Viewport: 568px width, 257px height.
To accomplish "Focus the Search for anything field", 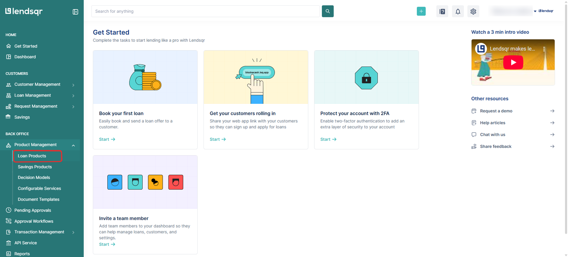I will tap(205, 11).
